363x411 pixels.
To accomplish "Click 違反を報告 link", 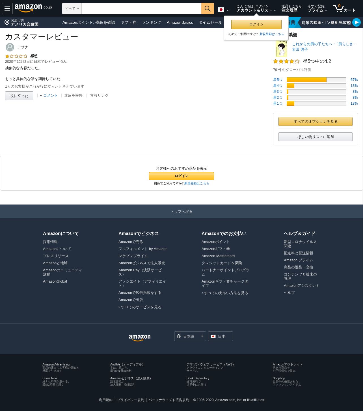I will pyautogui.click(x=73, y=96).
